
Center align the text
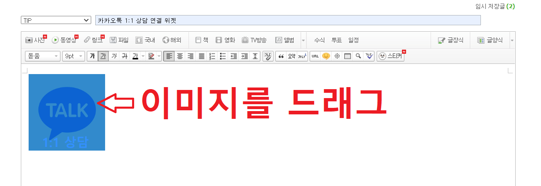(180, 56)
